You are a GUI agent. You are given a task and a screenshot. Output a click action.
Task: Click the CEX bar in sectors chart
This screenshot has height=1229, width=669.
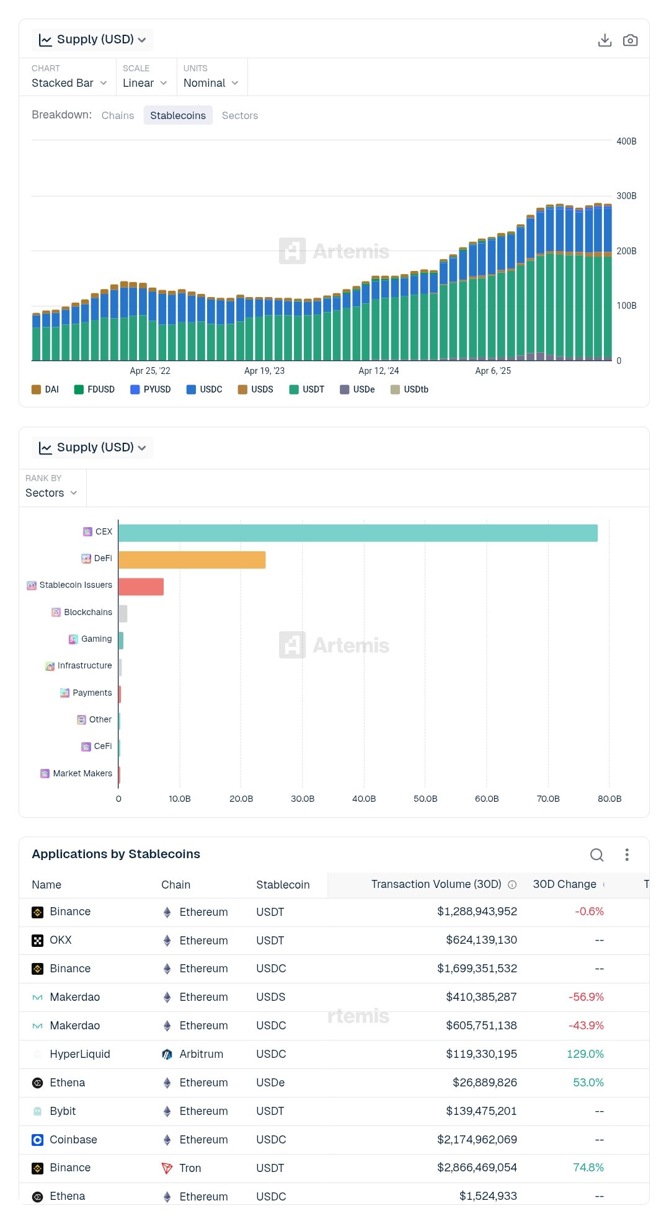point(358,533)
